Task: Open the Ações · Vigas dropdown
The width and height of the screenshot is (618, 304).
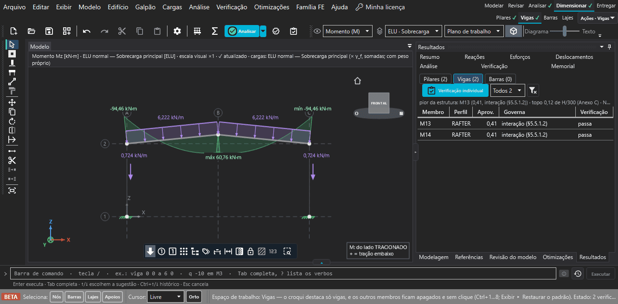Action: point(597,18)
